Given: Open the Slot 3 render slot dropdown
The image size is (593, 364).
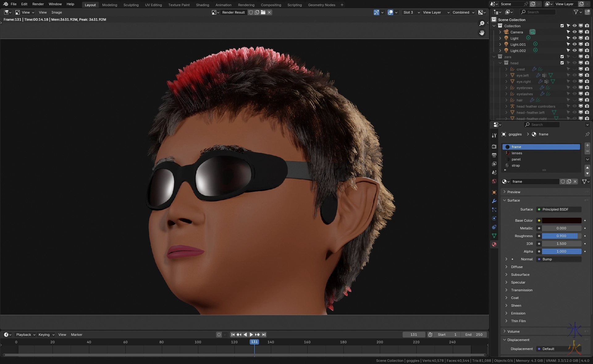Looking at the screenshot, I should pos(411,12).
